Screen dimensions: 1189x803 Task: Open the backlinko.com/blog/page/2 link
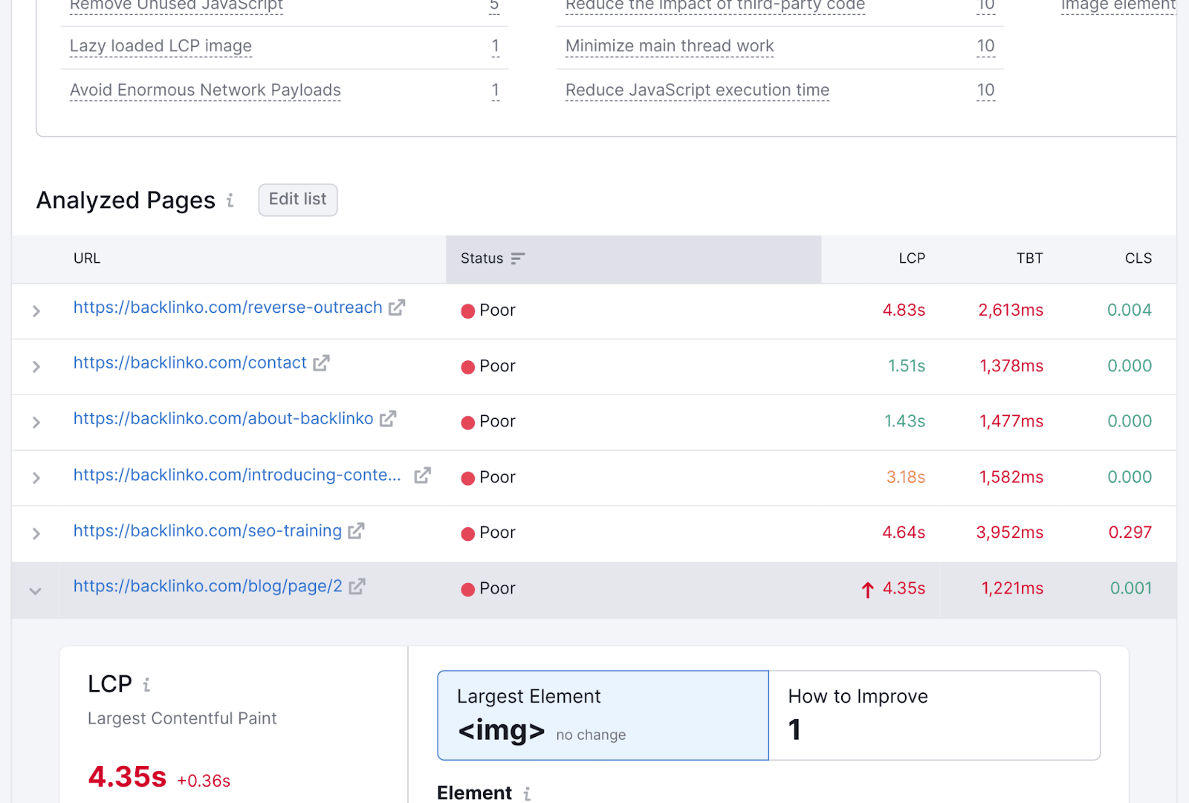click(x=207, y=586)
